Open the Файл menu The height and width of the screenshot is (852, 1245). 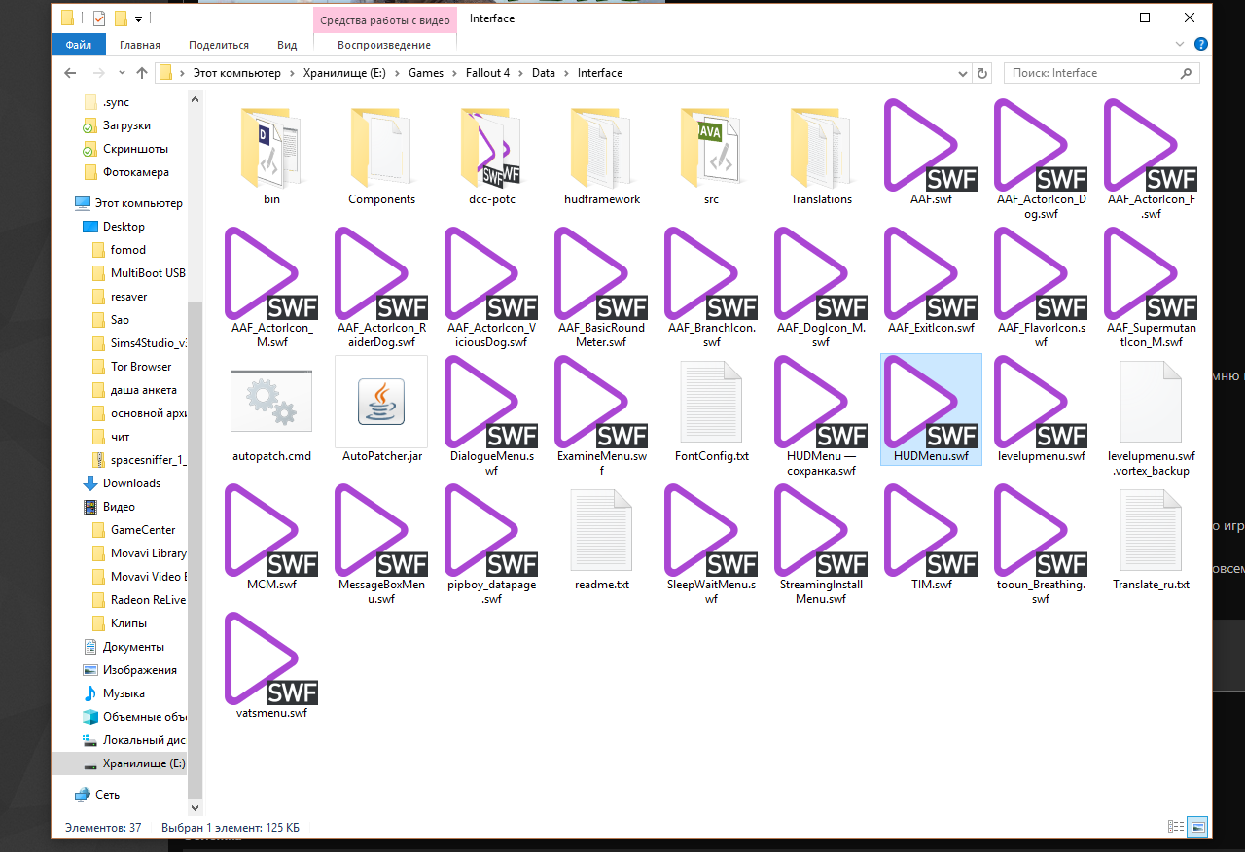click(79, 45)
